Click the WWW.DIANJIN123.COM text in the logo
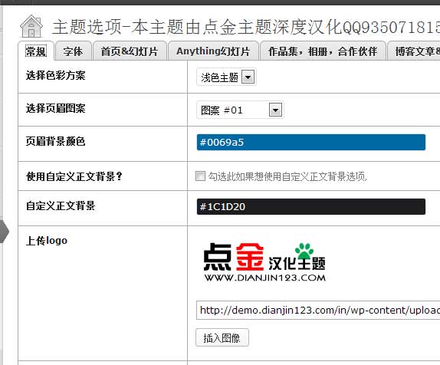Image resolution: width=440 pixels, height=365 pixels. coord(265,278)
